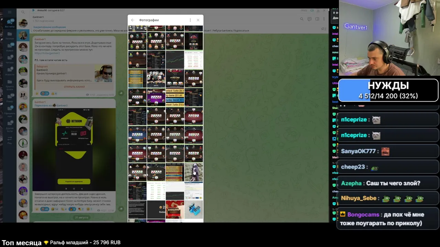The image size is (440, 247).
Task: Close the voice message player bar
Action: tap(324, 10)
